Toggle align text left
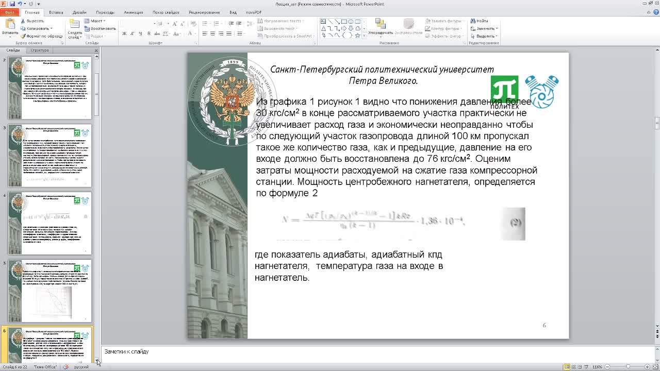The image size is (660, 371). pyautogui.click(x=205, y=33)
